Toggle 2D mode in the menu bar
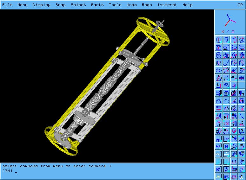The width and height of the screenshot is (246, 180). click(240, 5)
